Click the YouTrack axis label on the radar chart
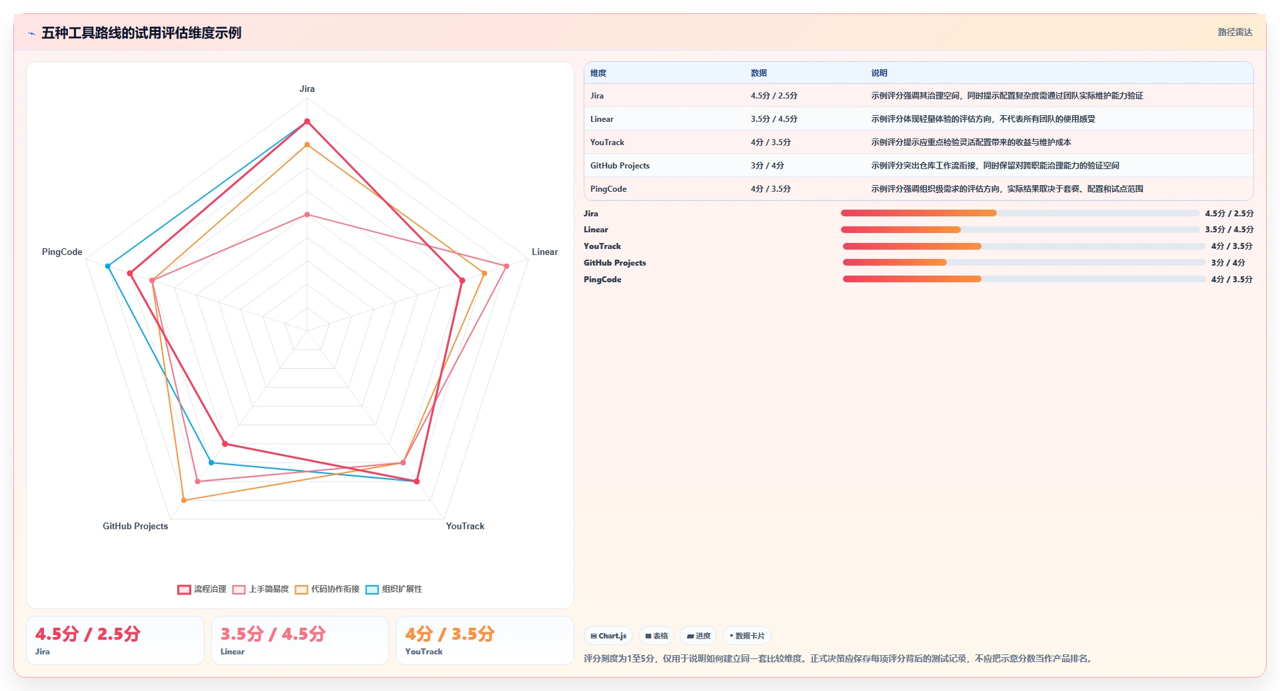 coord(465,526)
